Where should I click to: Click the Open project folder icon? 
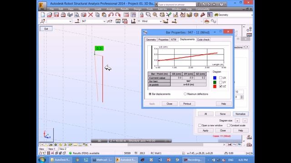pyautogui.click(x=50, y=14)
